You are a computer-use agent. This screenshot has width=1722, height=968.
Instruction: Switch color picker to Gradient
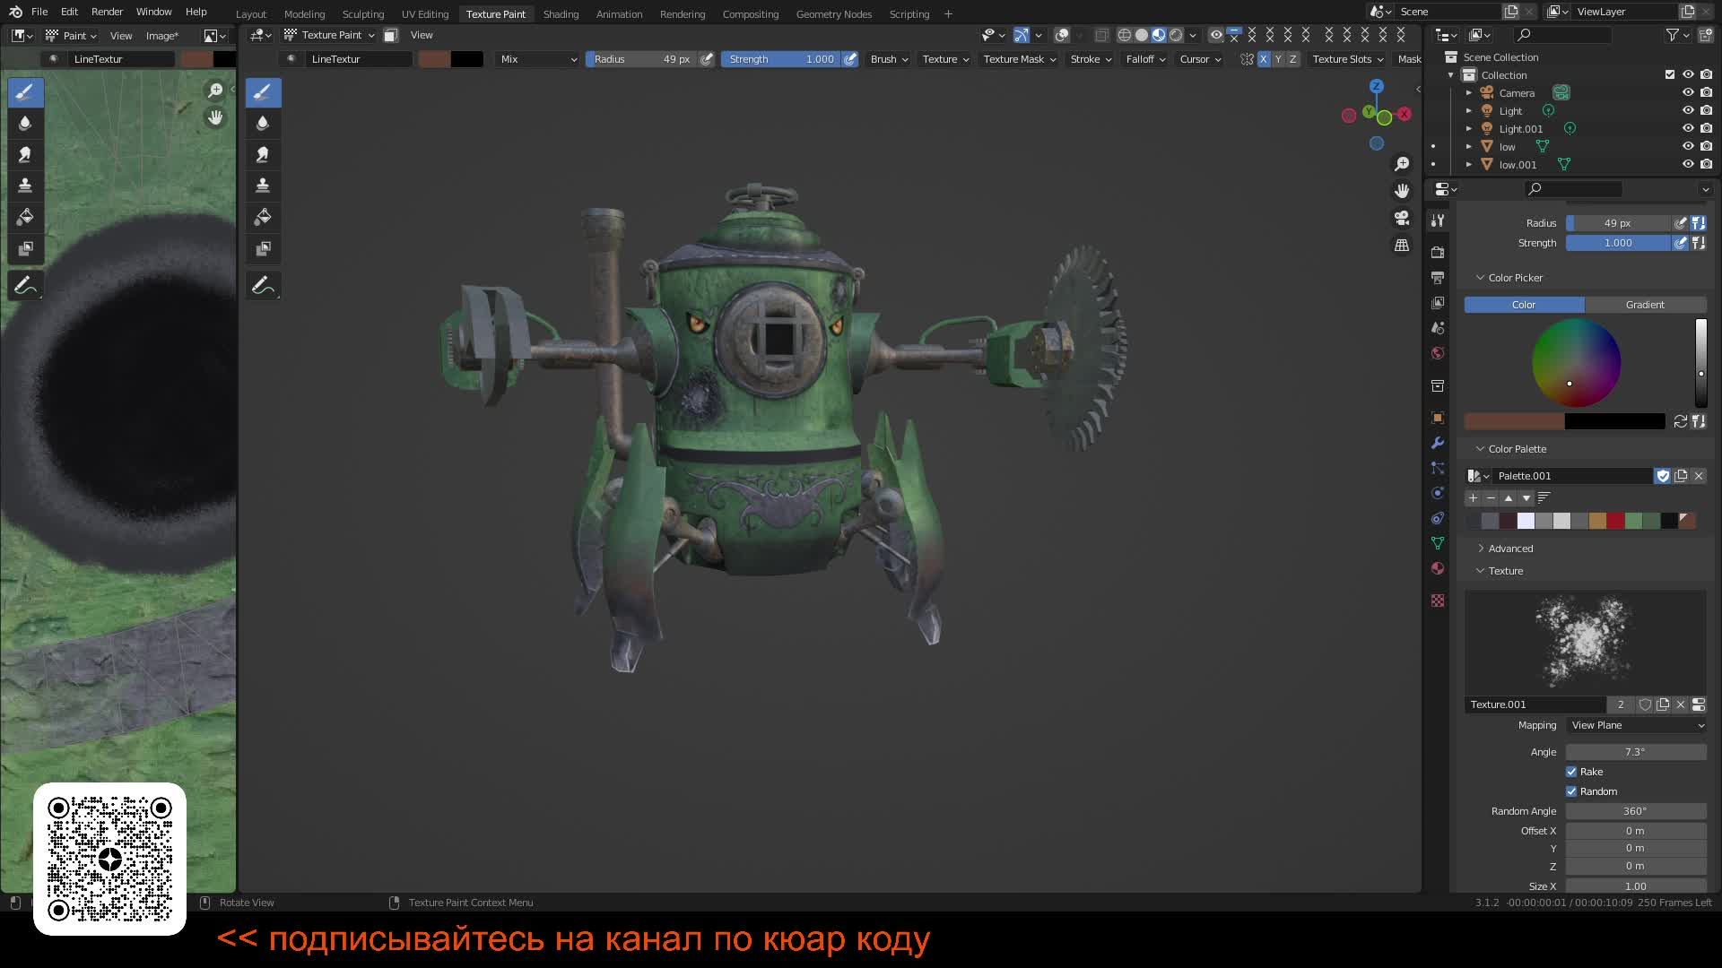pyautogui.click(x=1645, y=305)
